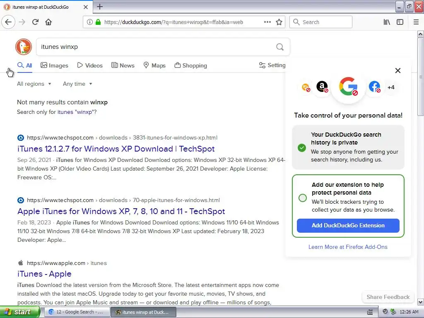
Task: Close the itunes winxp tab
Action: (x=86, y=7)
